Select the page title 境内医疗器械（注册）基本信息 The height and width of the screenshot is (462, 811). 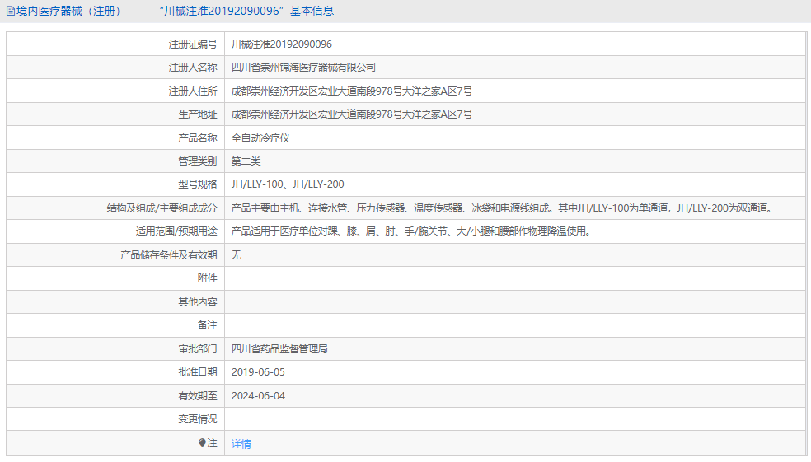click(x=175, y=11)
